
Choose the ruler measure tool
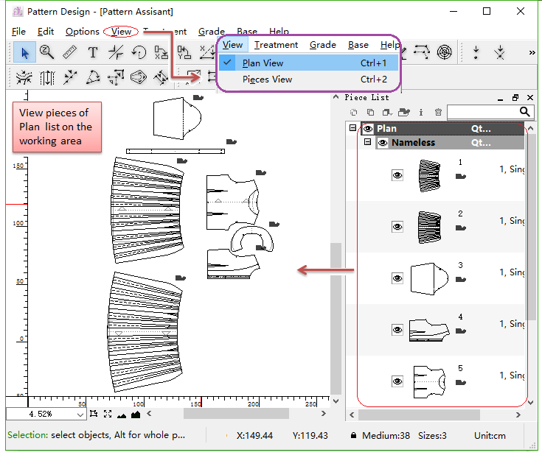point(70,52)
